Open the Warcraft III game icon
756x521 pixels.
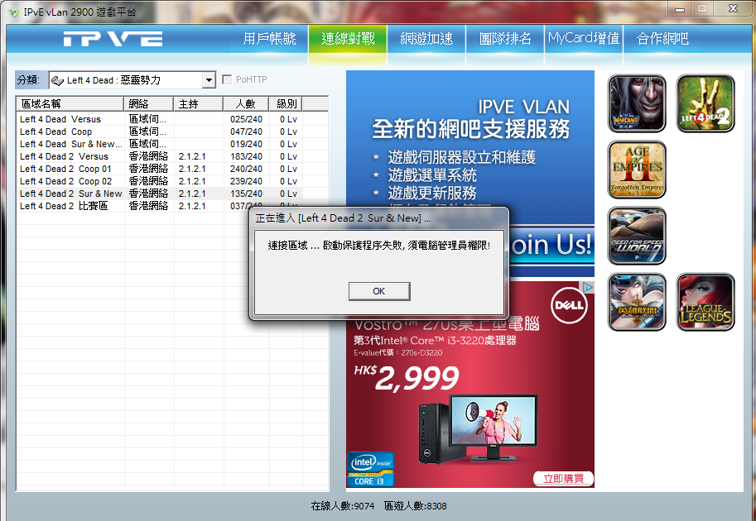(x=637, y=103)
